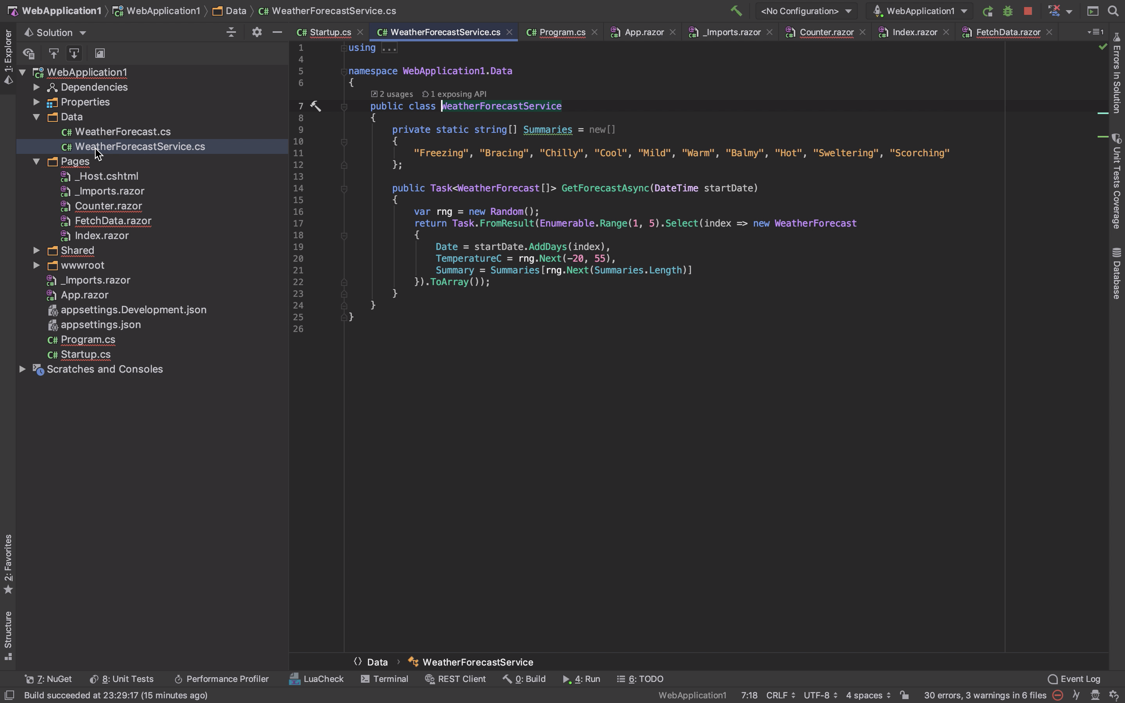1125x703 pixels.
Task: Collapse the Data folder arrow
Action: point(37,117)
